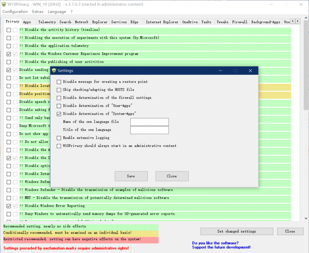Check Disable the activity history (timeline)
This screenshot has height=253, width=309.
9,30
